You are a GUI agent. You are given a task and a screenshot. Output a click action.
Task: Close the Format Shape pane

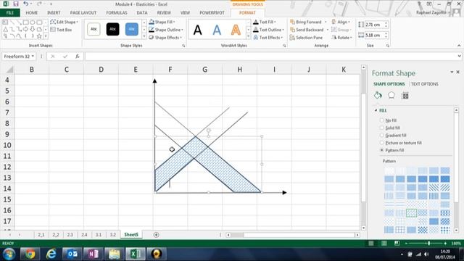tap(457, 72)
